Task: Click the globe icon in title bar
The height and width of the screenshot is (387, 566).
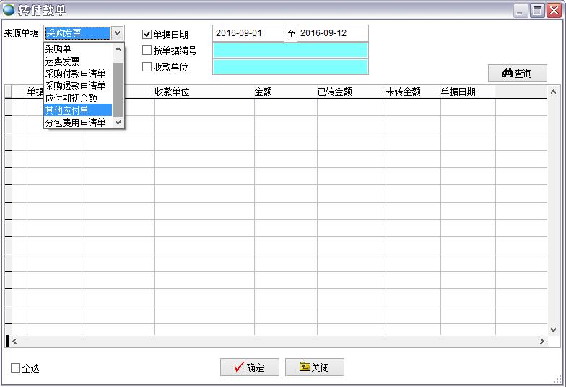Action: click(9, 10)
